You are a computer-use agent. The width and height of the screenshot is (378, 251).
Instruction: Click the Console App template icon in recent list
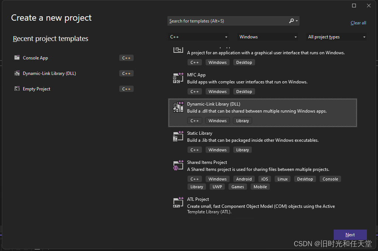[x=17, y=58]
